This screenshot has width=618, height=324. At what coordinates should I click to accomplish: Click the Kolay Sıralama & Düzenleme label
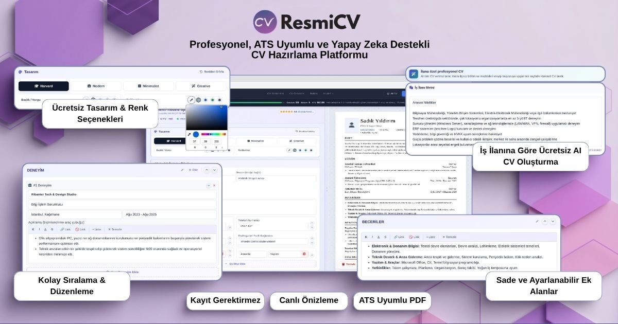pos(72,286)
